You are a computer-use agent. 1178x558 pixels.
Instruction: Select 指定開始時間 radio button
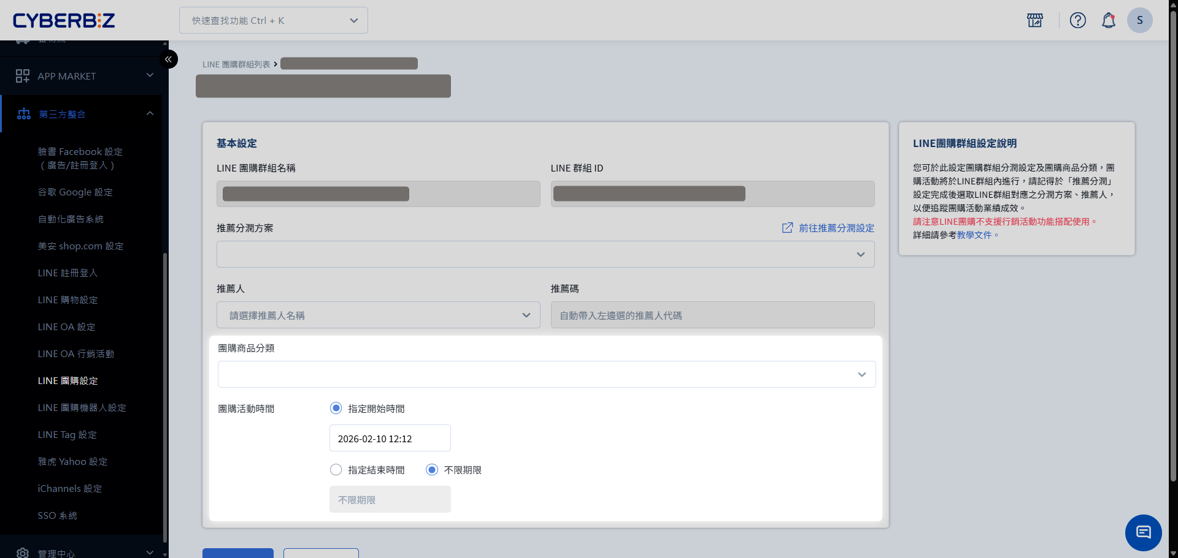[x=336, y=409]
